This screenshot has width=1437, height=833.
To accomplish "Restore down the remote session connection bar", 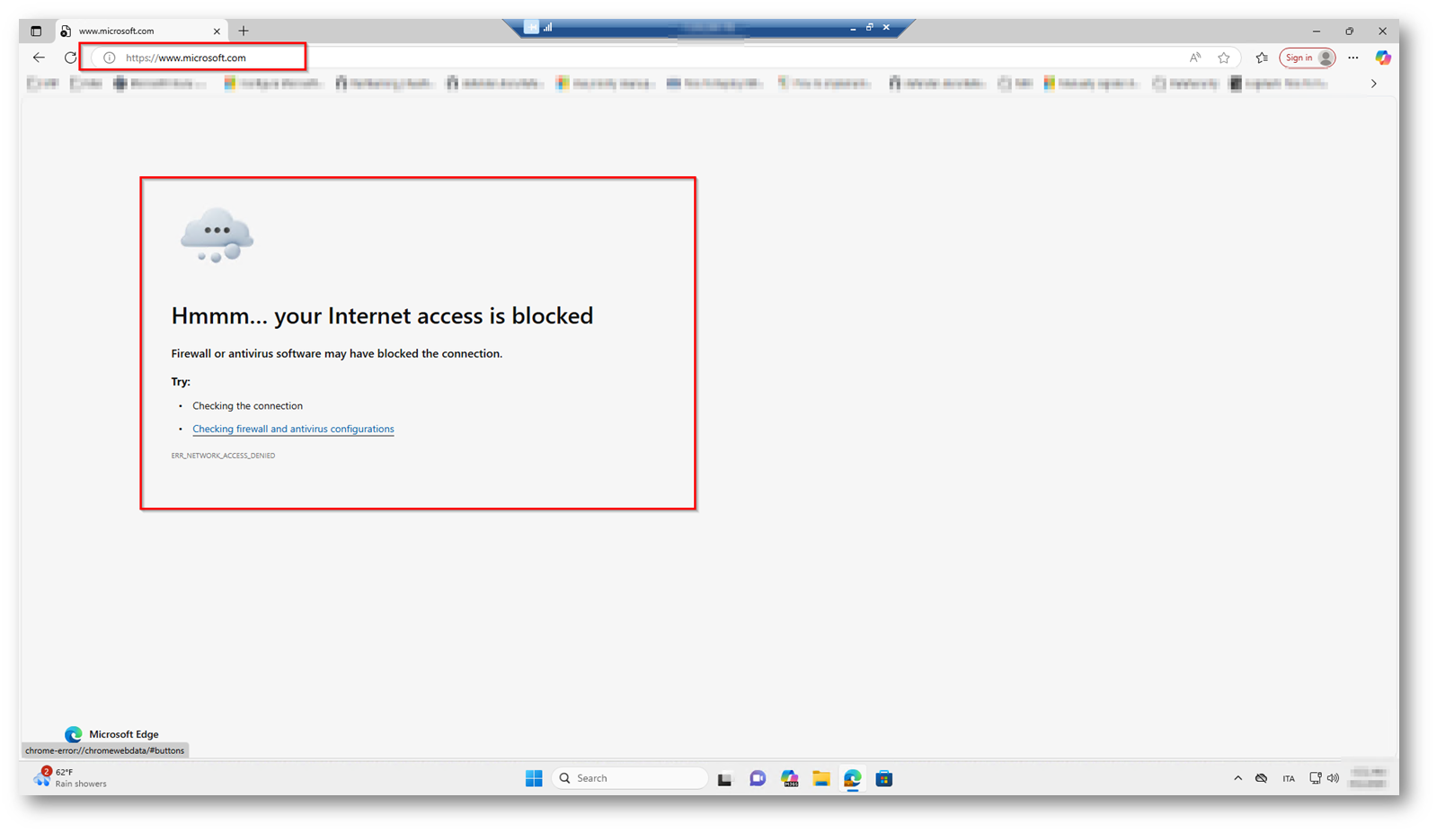I will (869, 28).
